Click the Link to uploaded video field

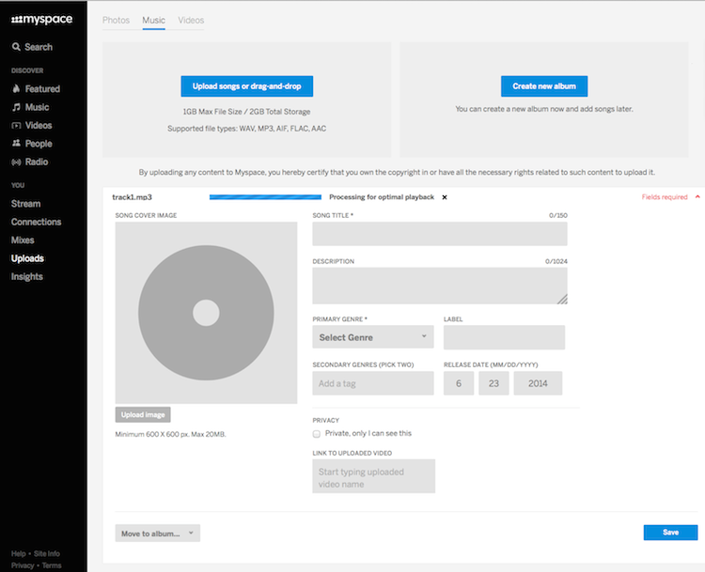373,476
